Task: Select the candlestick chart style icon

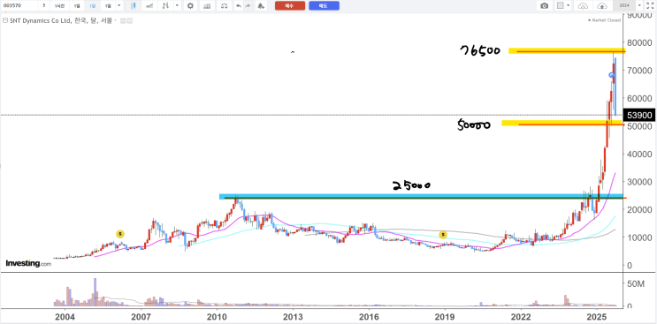Action: pyautogui.click(x=134, y=6)
